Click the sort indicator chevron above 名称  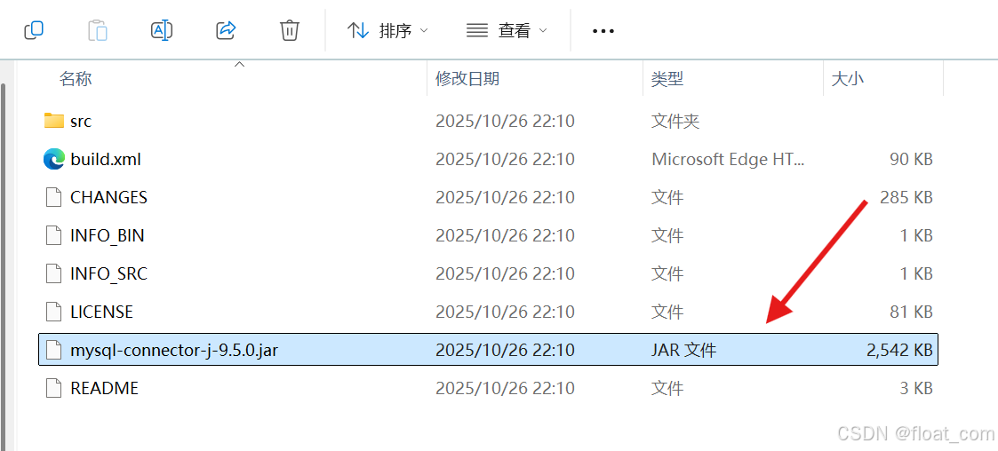pos(239,64)
